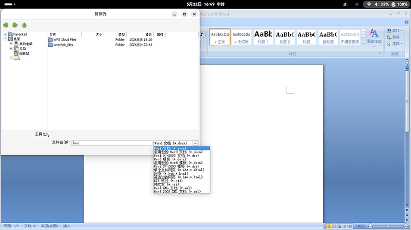This screenshot has height=230, width=411.
Task: Switch the zh input method indicator
Action: pos(345,4)
